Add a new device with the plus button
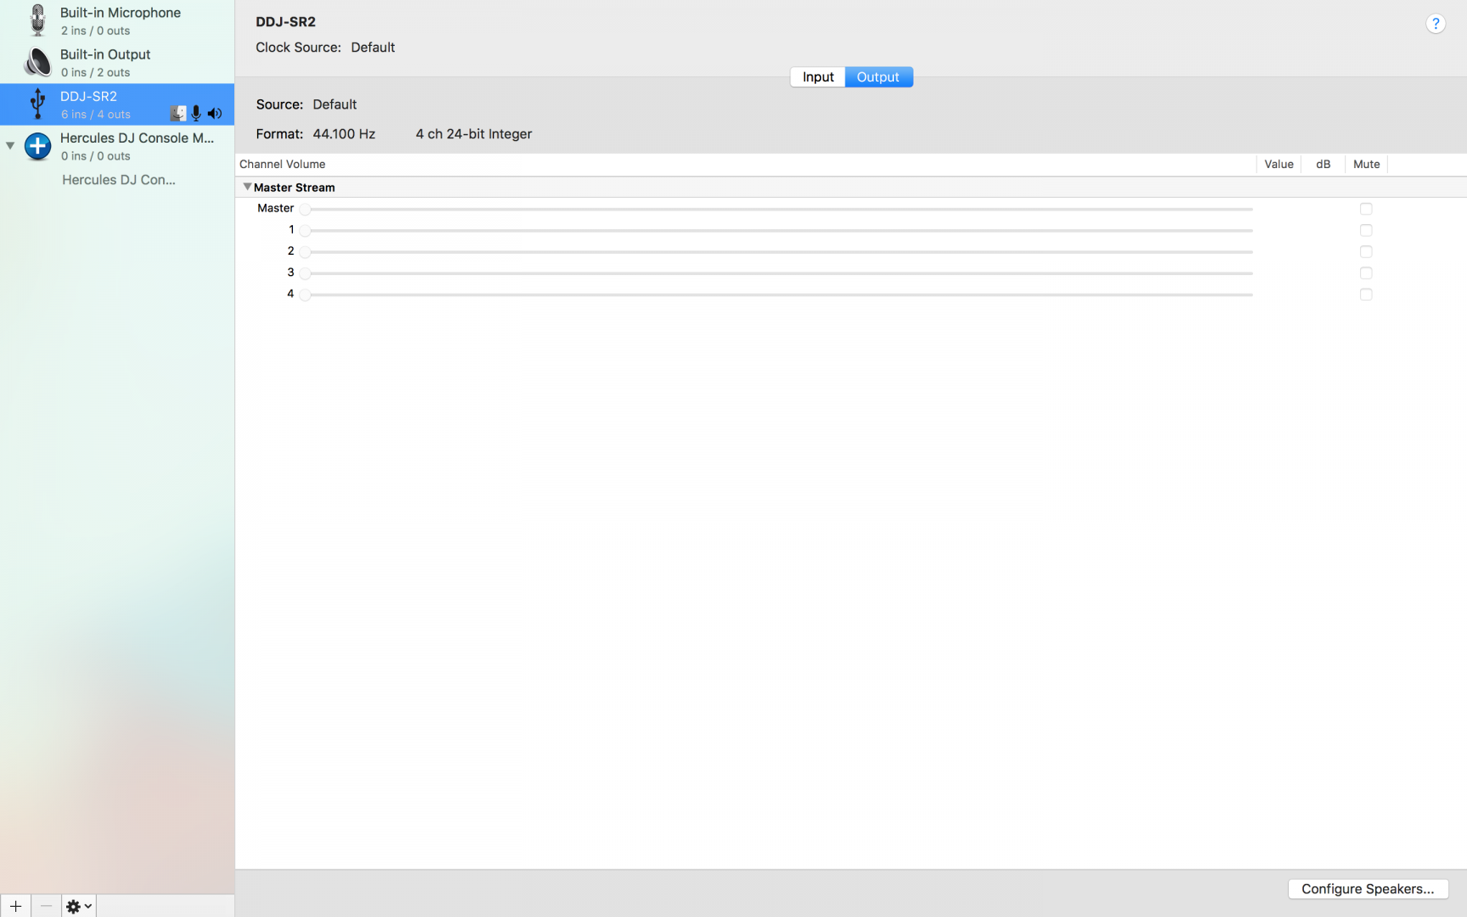Image resolution: width=1467 pixels, height=917 pixels. point(15,906)
